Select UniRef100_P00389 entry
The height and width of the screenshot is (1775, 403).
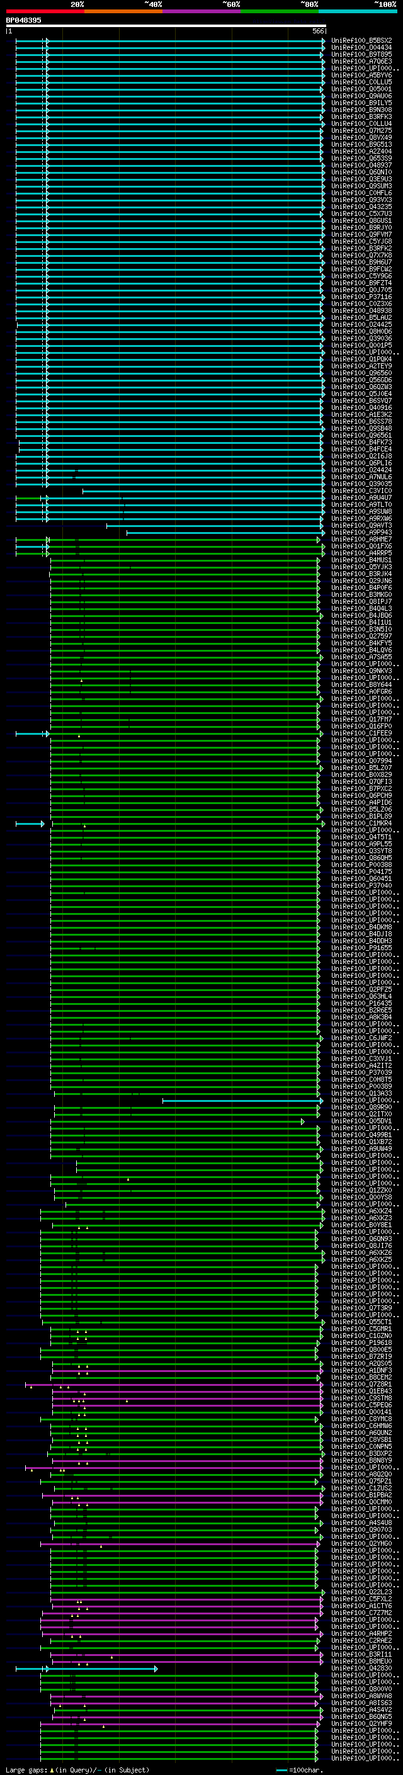(x=361, y=1086)
